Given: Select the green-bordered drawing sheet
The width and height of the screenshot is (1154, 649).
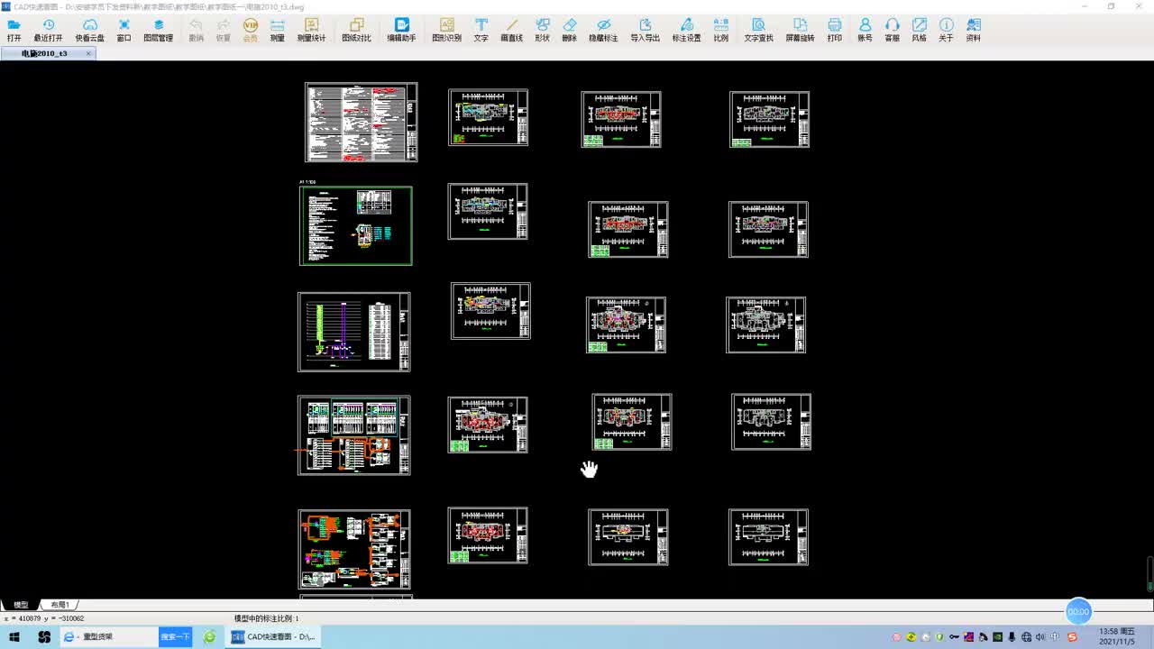Looking at the screenshot, I should click(x=355, y=225).
